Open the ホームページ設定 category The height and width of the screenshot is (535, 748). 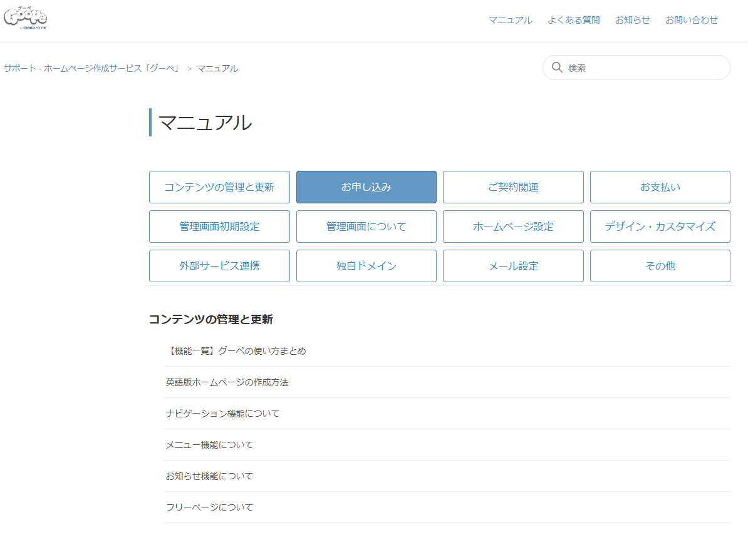(513, 227)
